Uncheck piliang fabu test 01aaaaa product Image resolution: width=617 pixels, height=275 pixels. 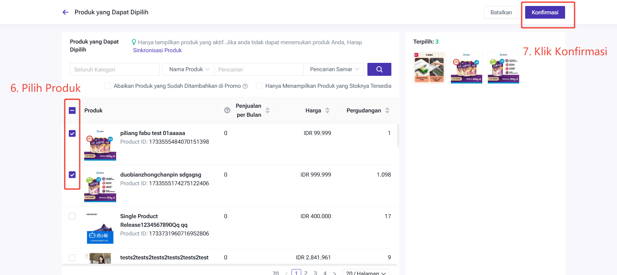[x=72, y=133]
